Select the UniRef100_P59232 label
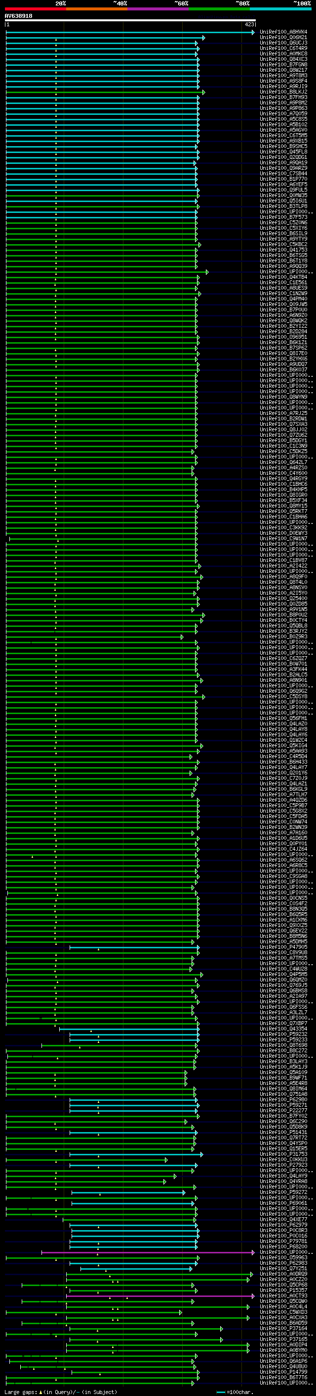 [x=283, y=1034]
